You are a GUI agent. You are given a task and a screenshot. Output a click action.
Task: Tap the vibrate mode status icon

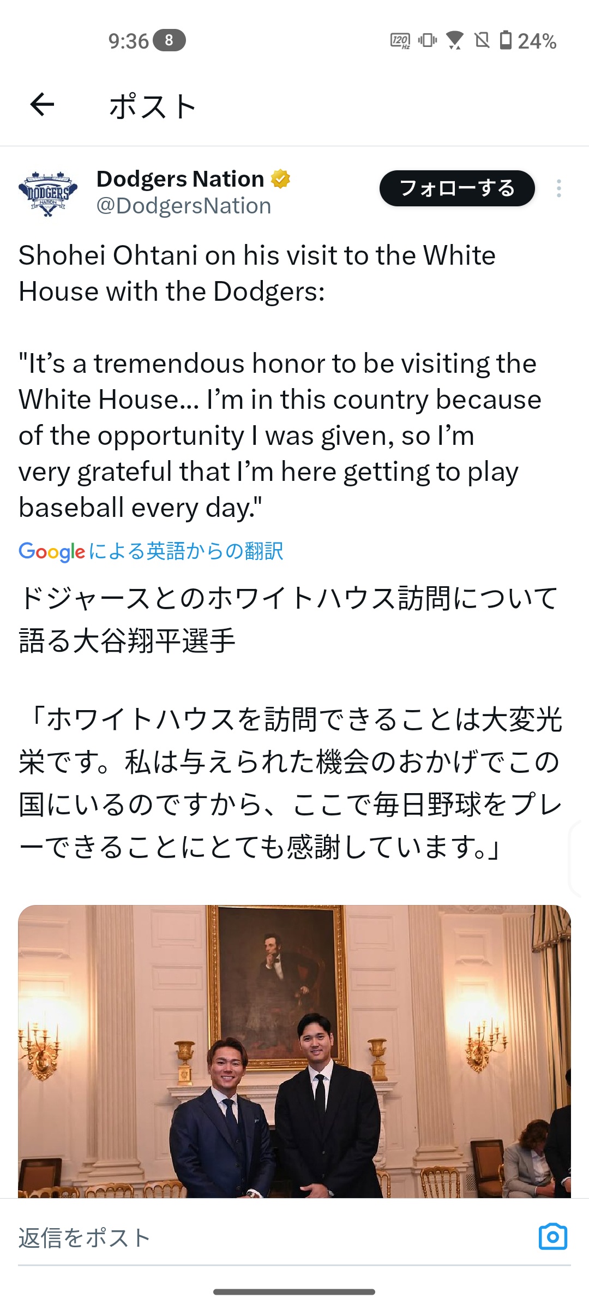(x=428, y=40)
